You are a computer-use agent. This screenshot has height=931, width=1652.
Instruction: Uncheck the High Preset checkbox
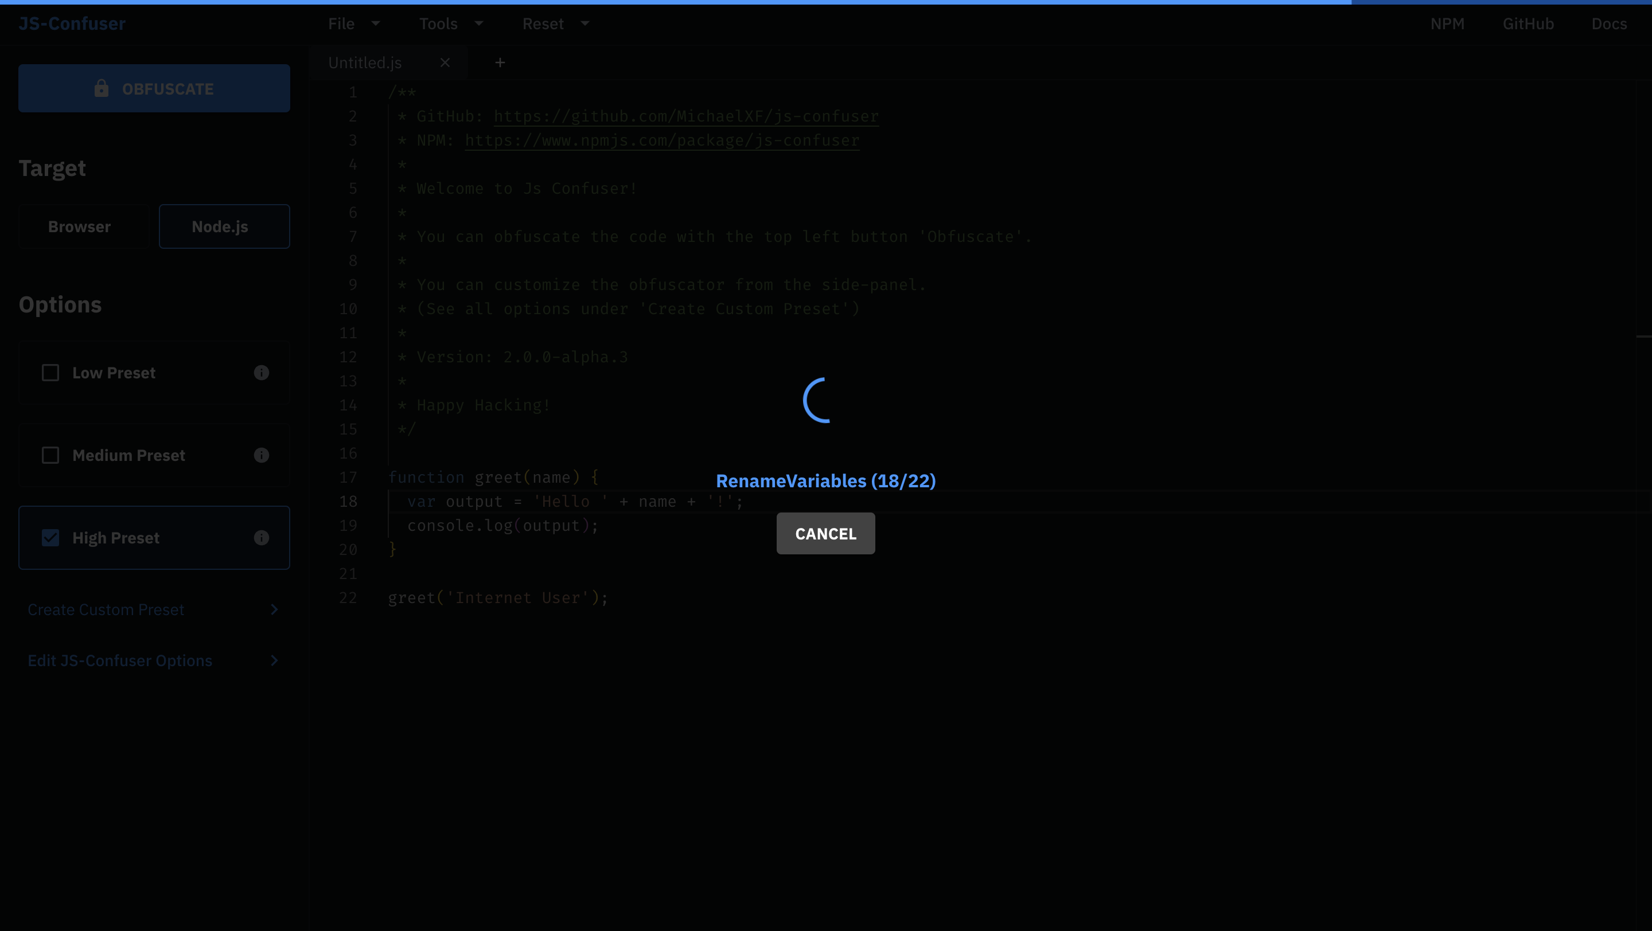click(x=50, y=538)
